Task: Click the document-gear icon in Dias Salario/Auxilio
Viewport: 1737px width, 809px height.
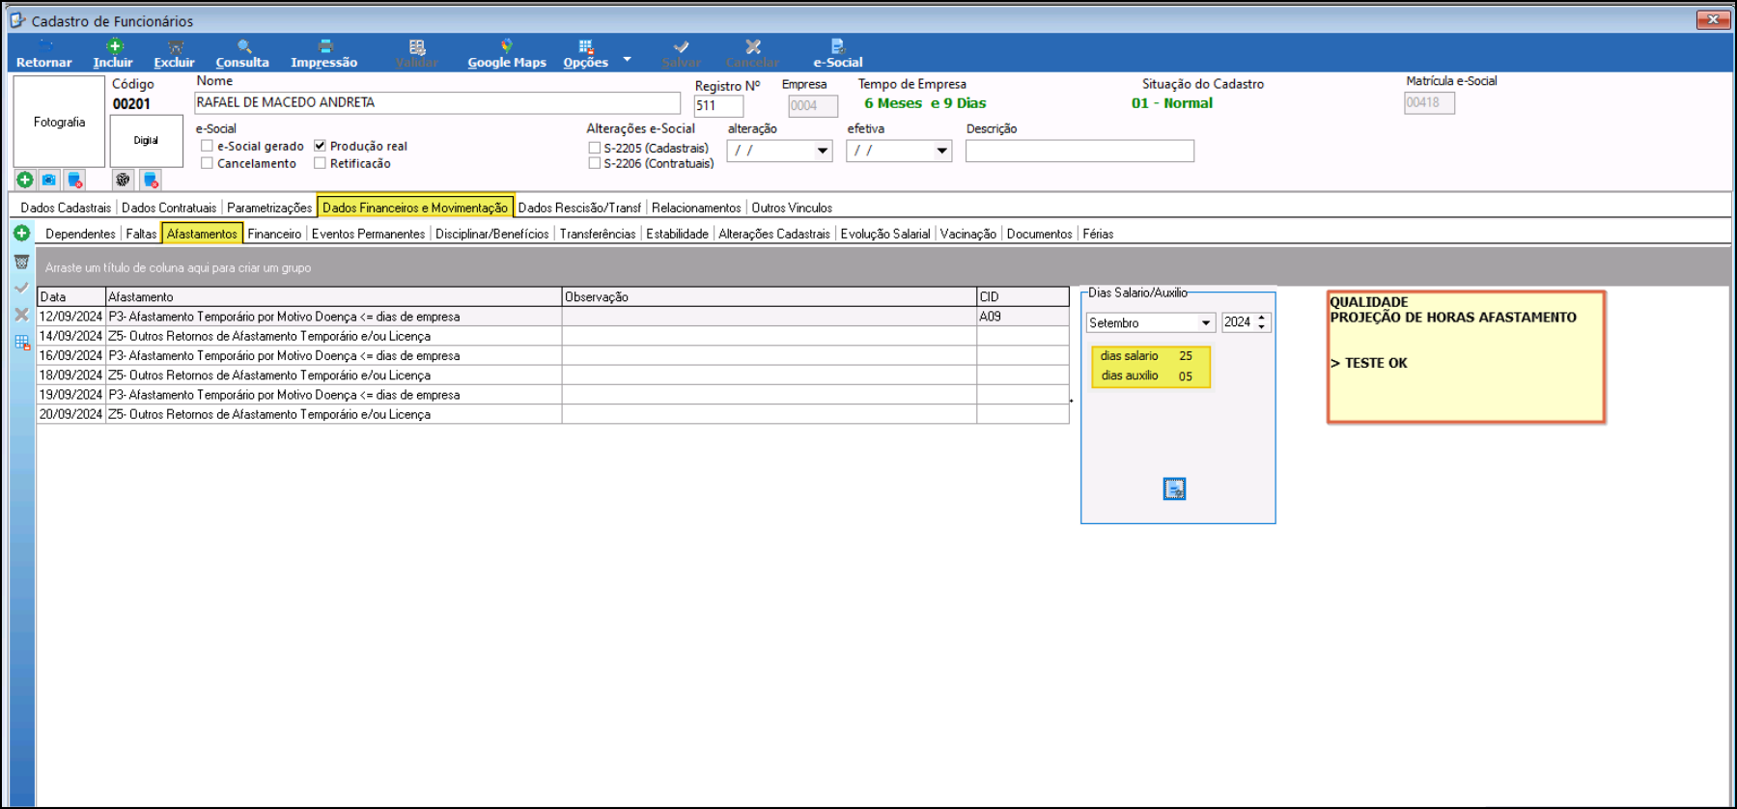Action: 1174,489
